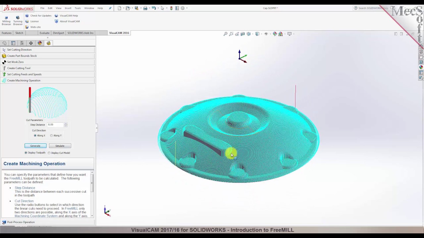Open About VisualCAM

[67, 21]
